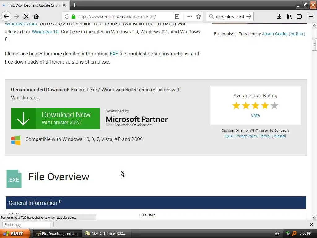Image resolution: width=317 pixels, height=238 pixels.
Task: Click Optional Offer for WinThruster by Solvusoft text
Action: [255, 130]
